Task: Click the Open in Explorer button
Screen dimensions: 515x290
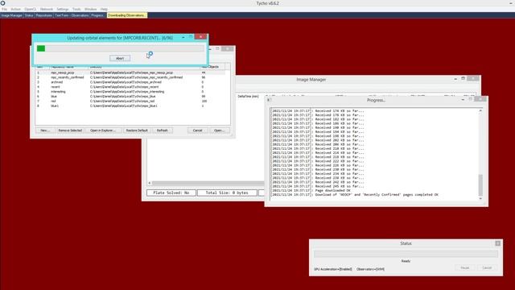Action: (103, 130)
